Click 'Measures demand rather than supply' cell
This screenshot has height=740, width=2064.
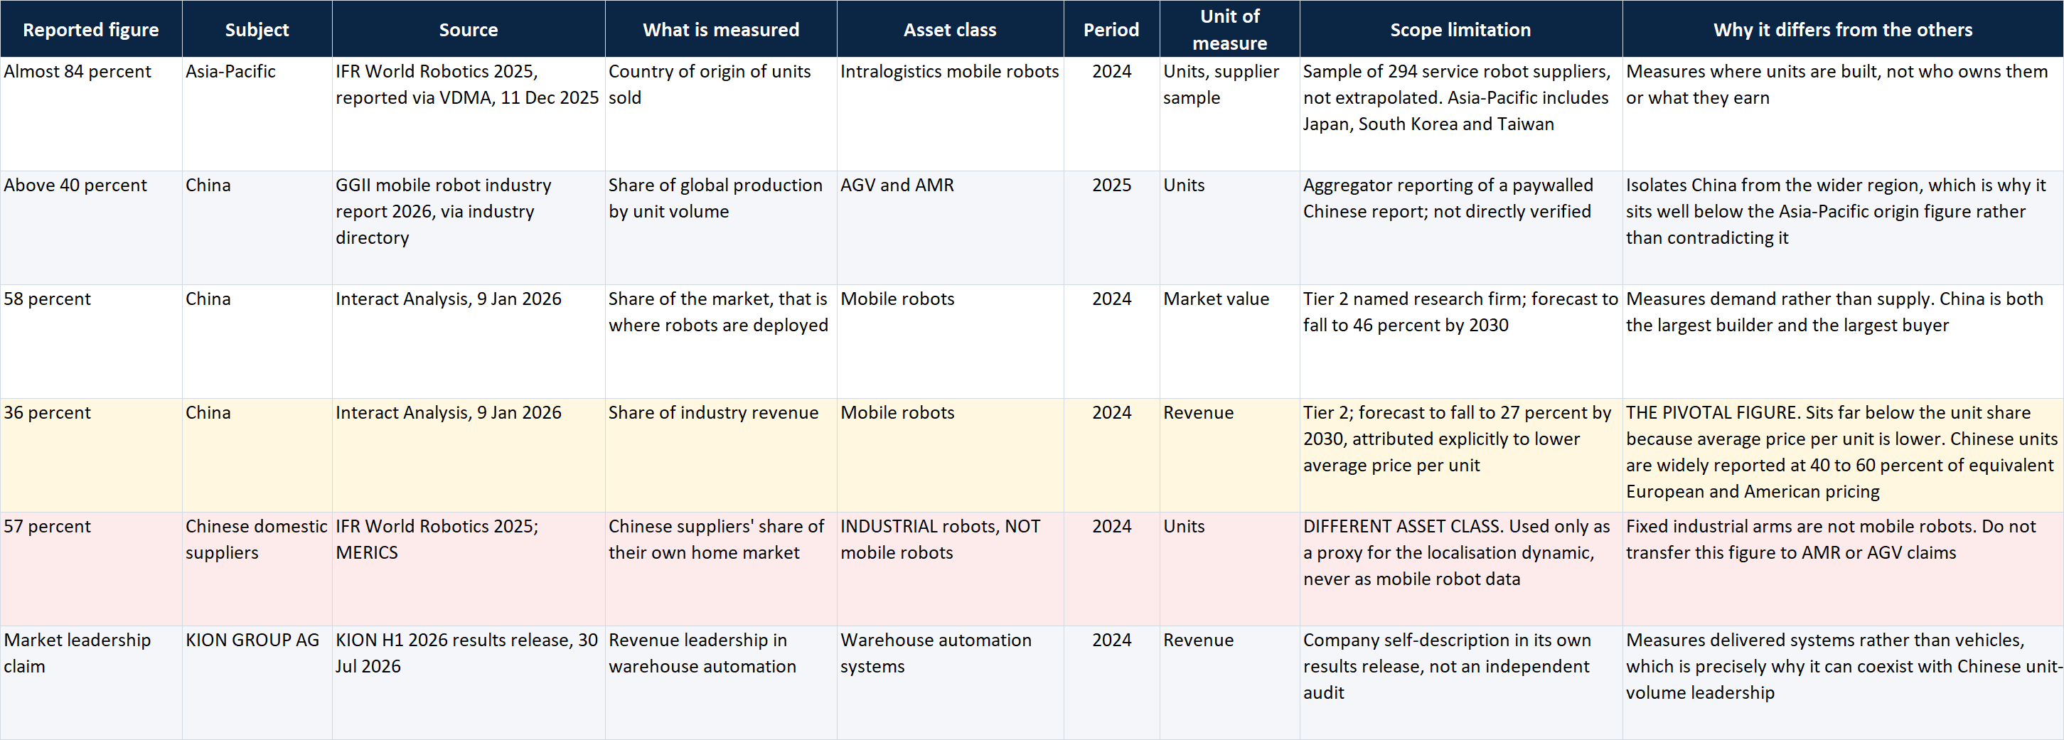coord(1843,341)
